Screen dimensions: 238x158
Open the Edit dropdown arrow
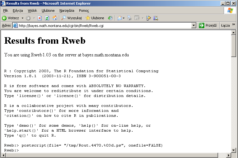(x=142, y=18)
